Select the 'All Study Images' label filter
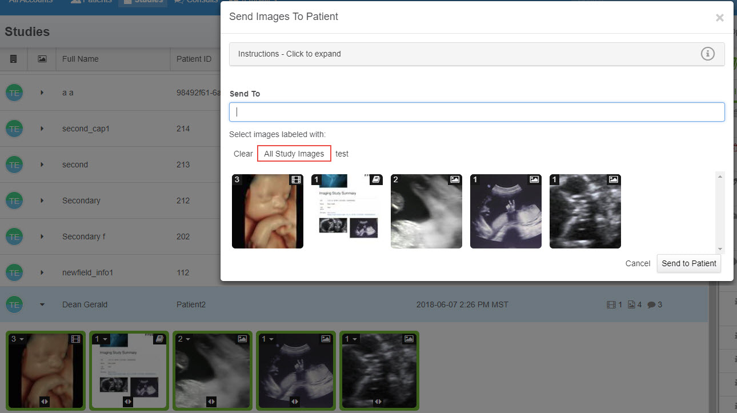This screenshot has width=737, height=413. pyautogui.click(x=294, y=154)
